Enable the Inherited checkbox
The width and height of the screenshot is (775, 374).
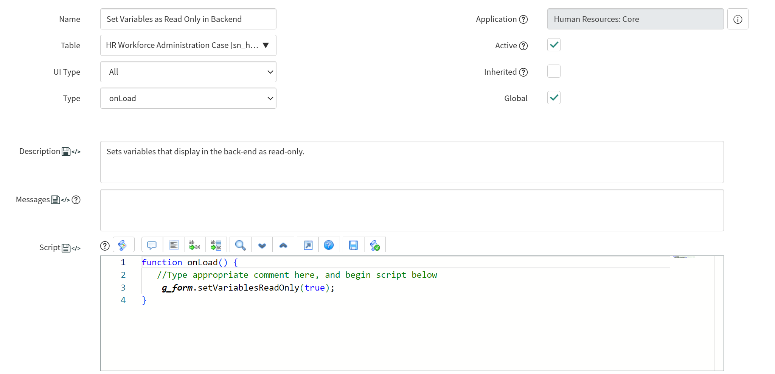click(553, 72)
